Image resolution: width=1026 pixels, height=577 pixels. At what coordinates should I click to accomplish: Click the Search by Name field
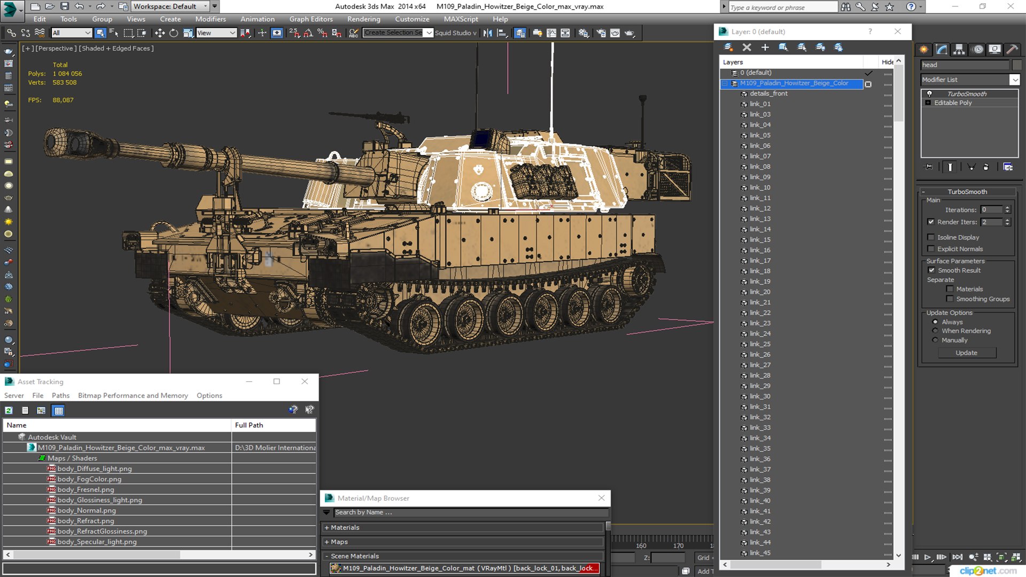pyautogui.click(x=471, y=512)
